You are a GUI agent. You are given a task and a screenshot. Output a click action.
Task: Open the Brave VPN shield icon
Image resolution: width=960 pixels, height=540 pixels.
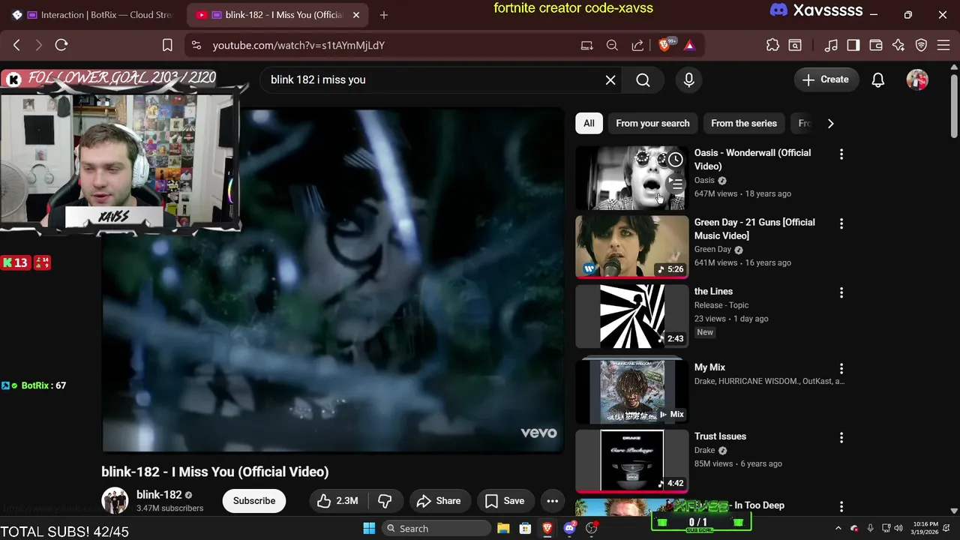[922, 45]
